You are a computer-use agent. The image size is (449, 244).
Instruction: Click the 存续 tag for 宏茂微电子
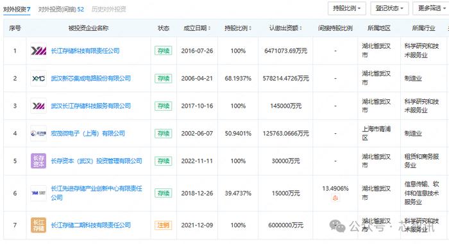(163, 133)
